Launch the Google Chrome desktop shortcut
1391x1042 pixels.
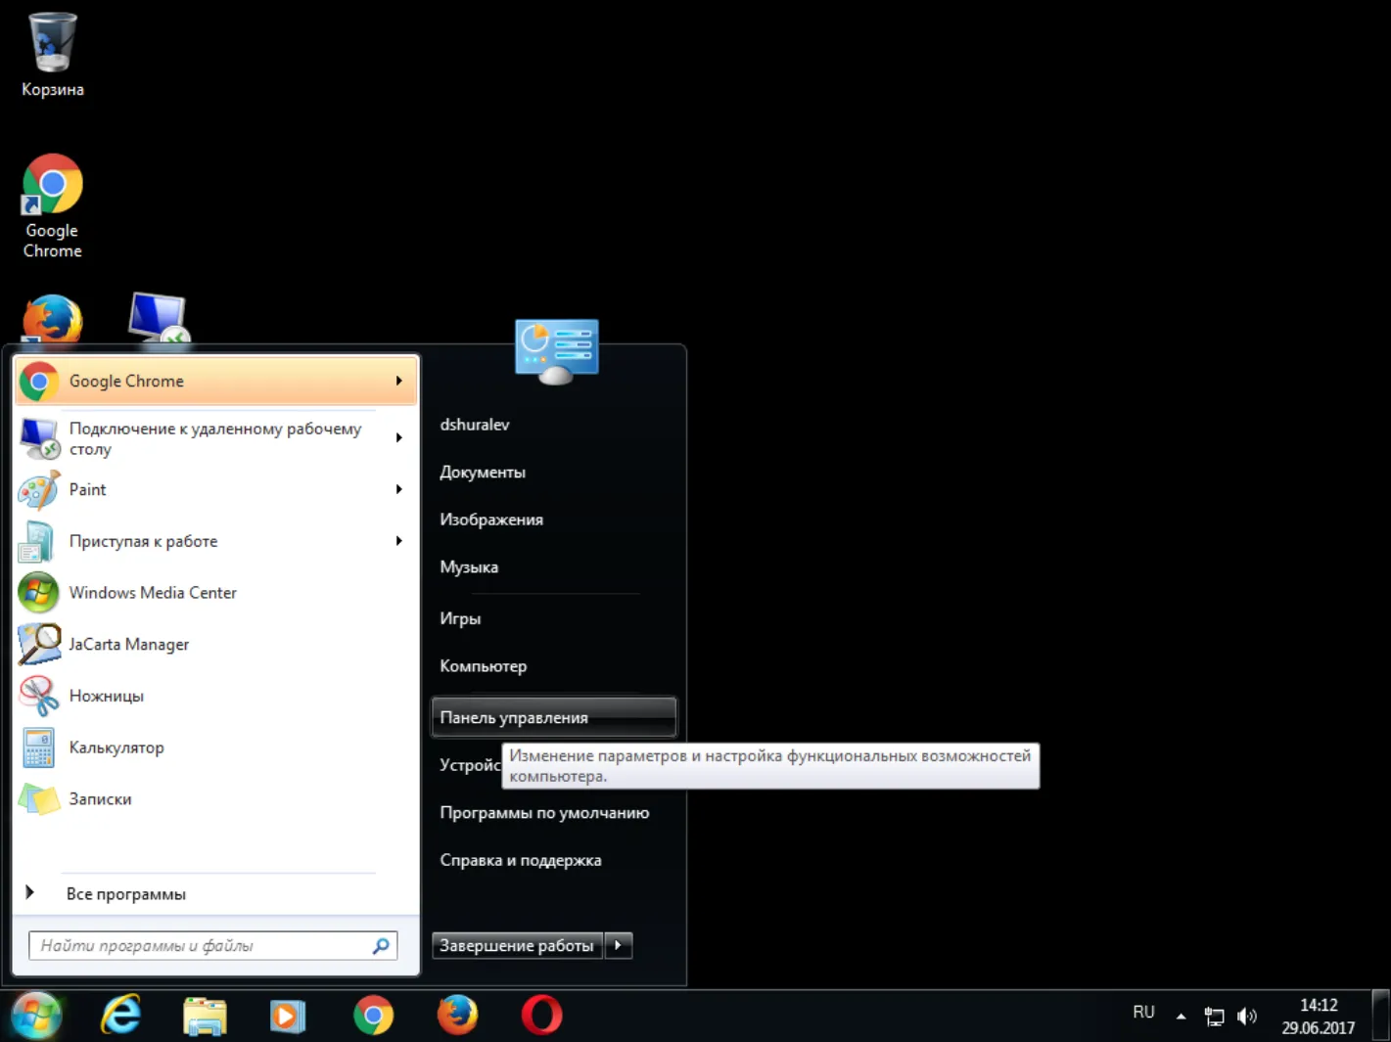coord(53,205)
